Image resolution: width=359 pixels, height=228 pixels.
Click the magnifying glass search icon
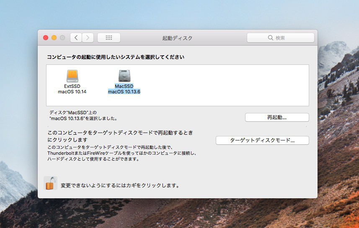coord(270,38)
